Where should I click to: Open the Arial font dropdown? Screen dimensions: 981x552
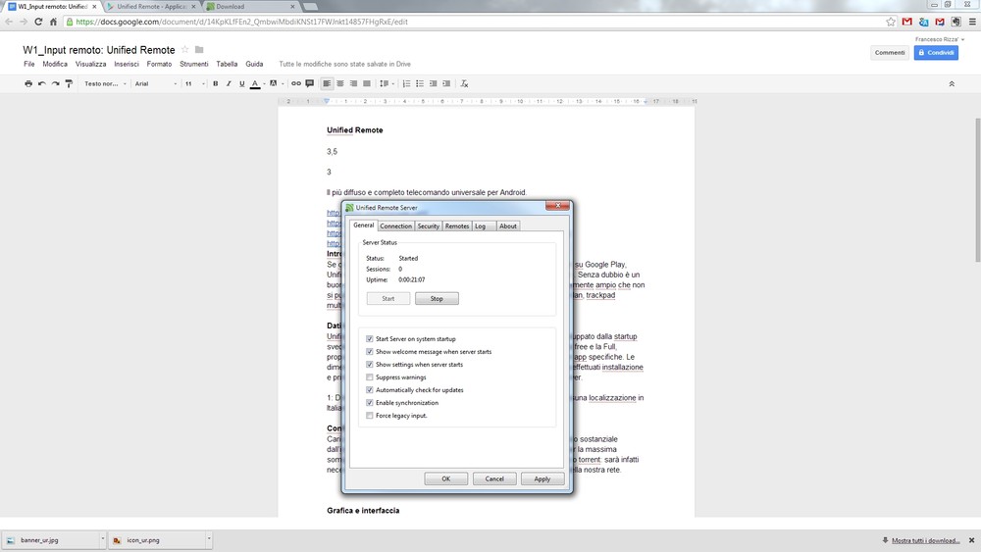click(x=154, y=84)
